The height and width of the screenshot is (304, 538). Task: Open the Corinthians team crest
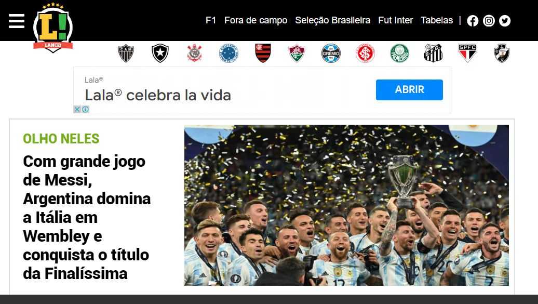click(195, 53)
